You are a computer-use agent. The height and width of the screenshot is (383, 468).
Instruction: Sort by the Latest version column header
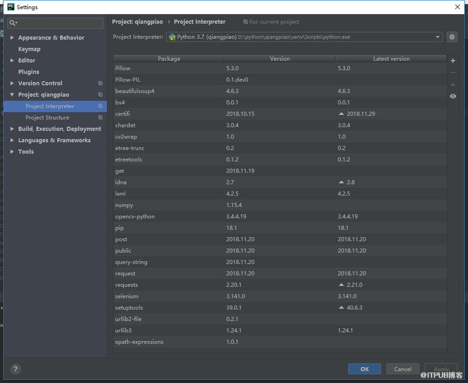coord(391,58)
